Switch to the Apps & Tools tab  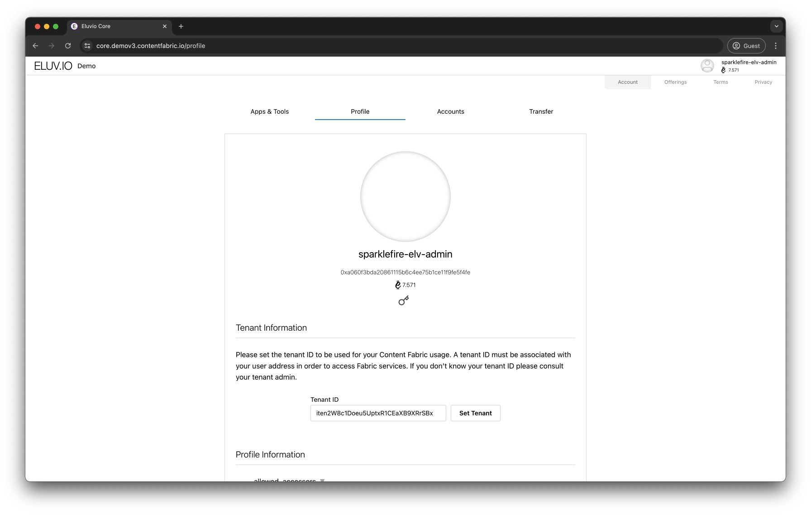(x=270, y=111)
